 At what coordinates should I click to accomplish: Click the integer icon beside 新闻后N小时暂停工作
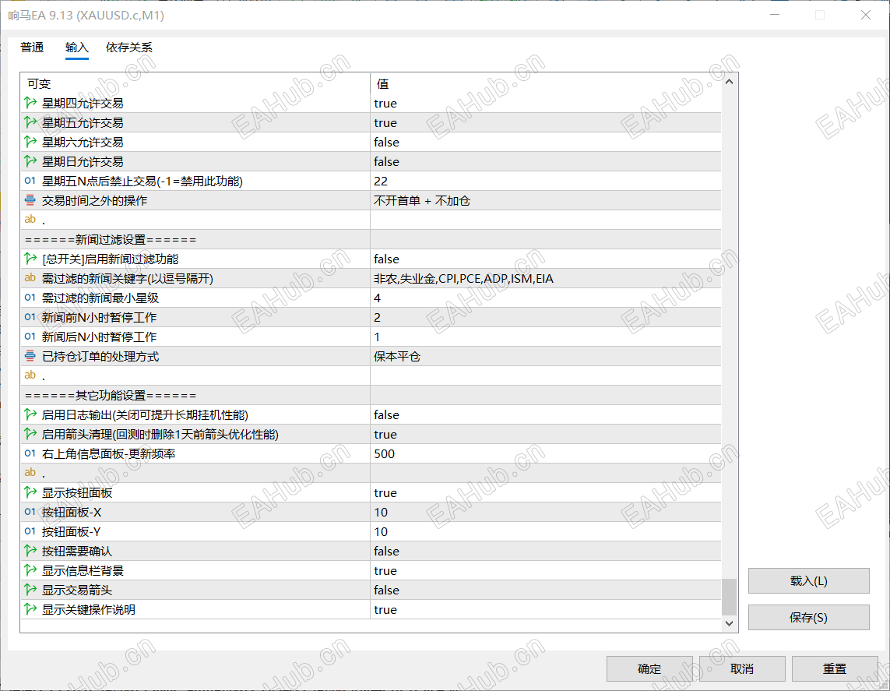30,336
